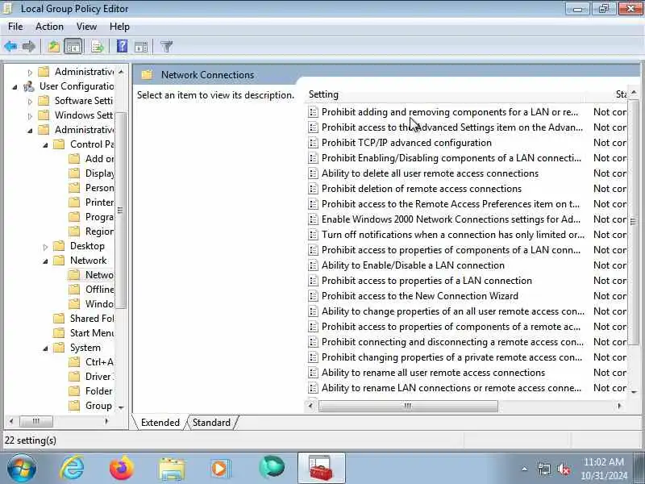Click the folder icon of the Shared Folders node
This screenshot has height=484, width=645.
click(59, 319)
